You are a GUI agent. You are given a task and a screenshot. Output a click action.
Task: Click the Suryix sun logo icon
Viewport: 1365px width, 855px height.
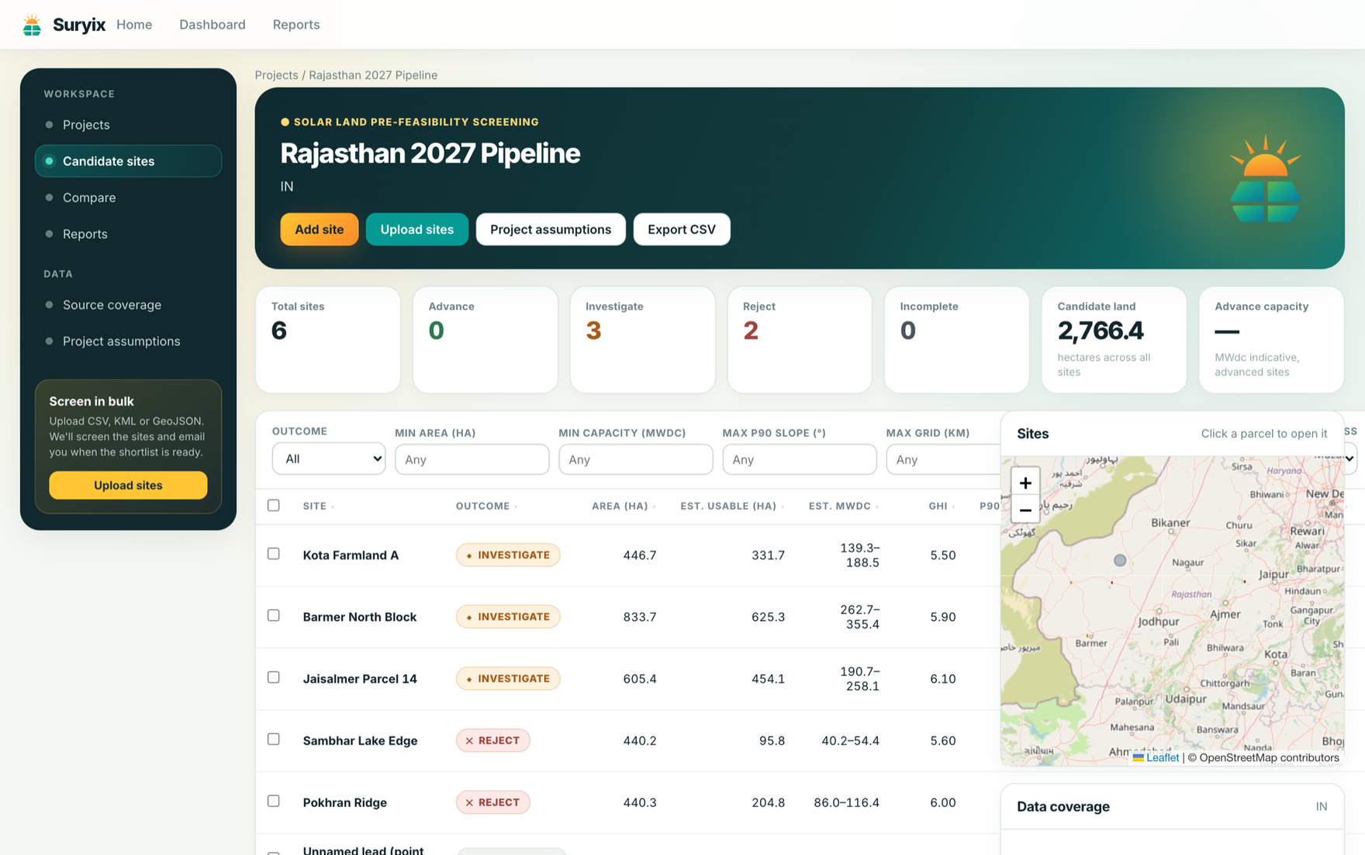pyautogui.click(x=32, y=25)
